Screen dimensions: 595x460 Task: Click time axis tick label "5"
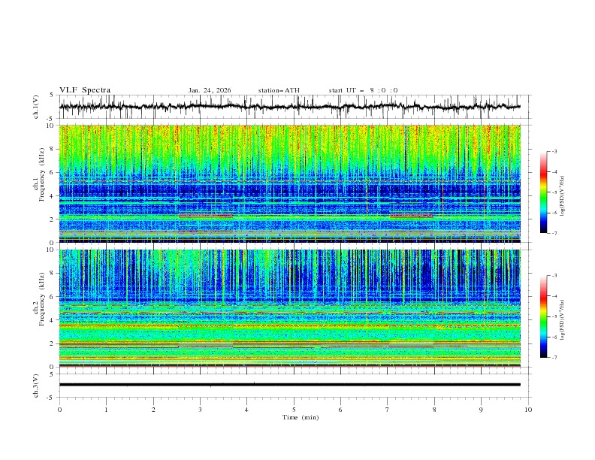point(294,410)
